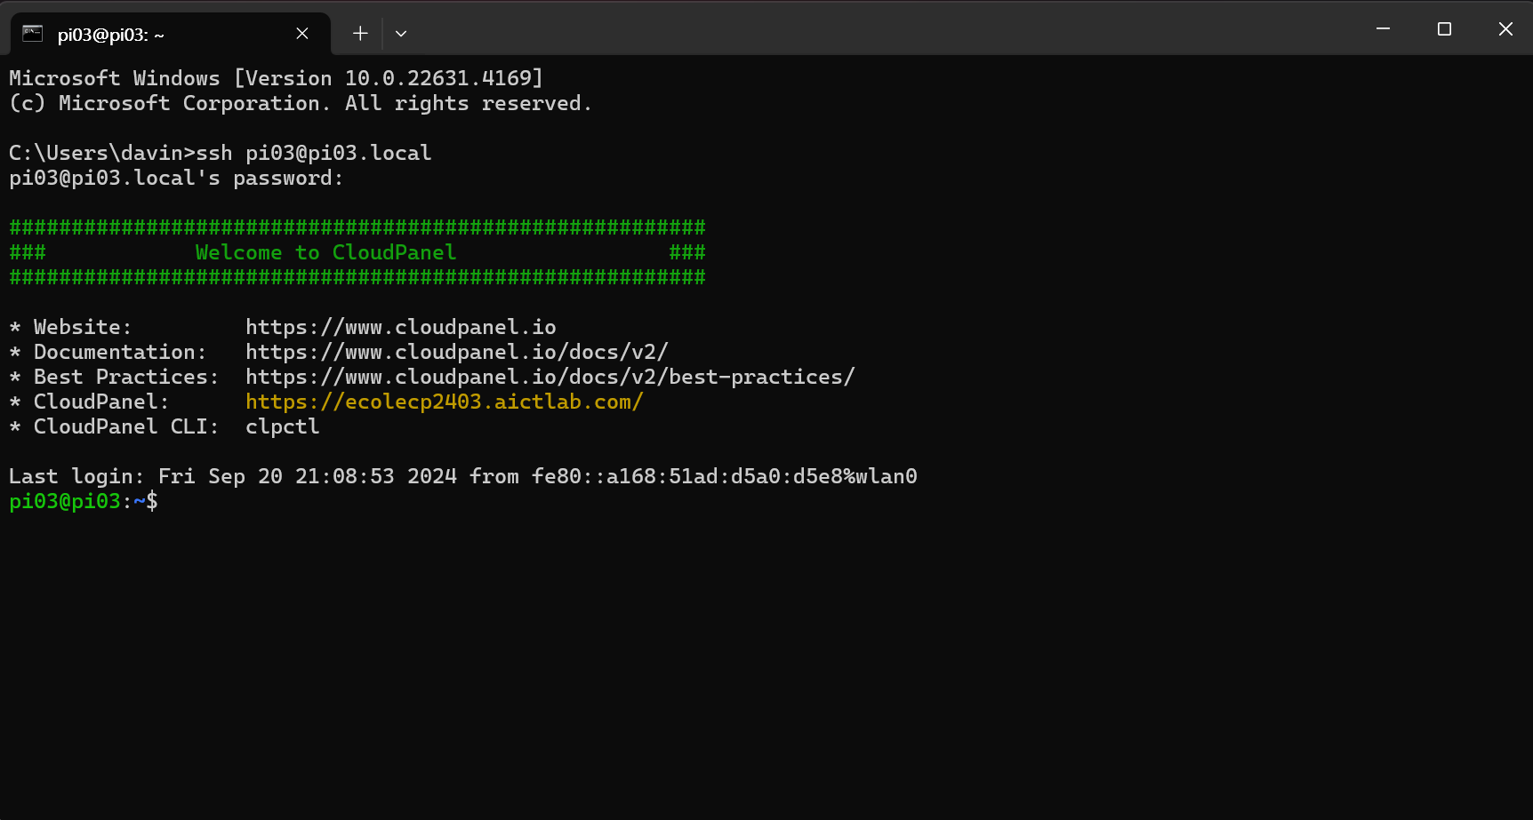Click the Microsoft Windows version line
Viewport: 1533px width, 820px height.
click(277, 78)
